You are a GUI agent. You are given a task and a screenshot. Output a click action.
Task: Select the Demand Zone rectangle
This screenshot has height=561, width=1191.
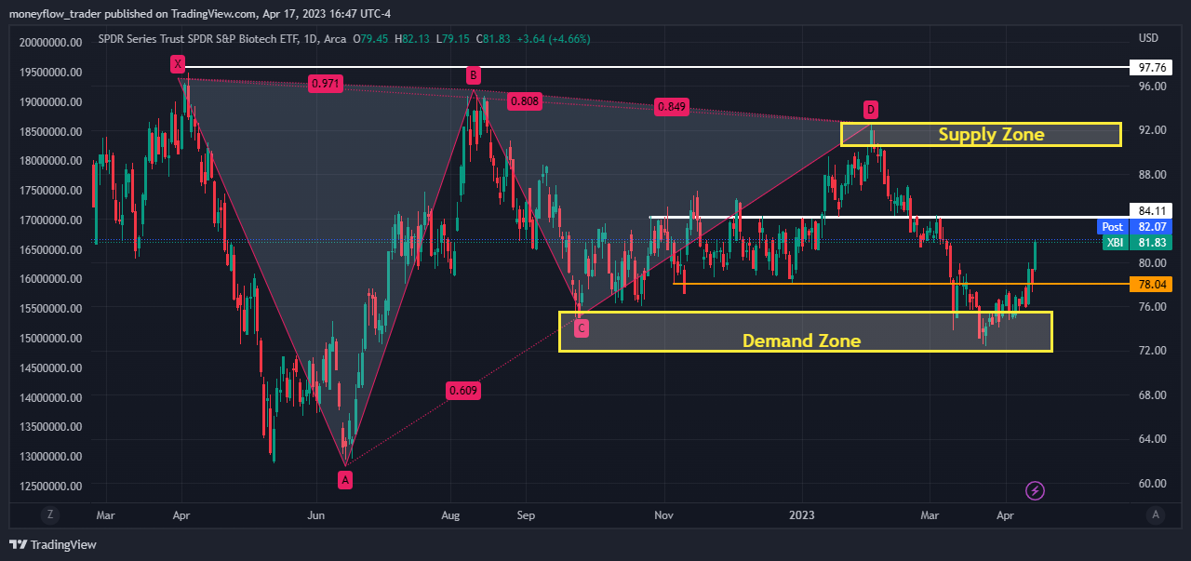point(805,331)
